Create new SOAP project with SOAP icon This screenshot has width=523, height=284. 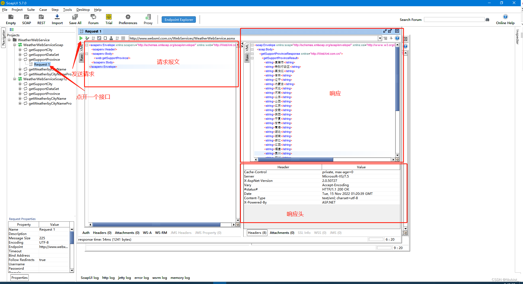[26, 19]
